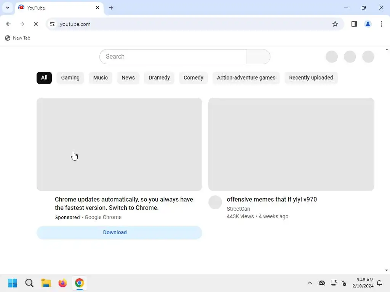This screenshot has width=390, height=292.
Task: Select the News filter chip
Action: (128, 78)
